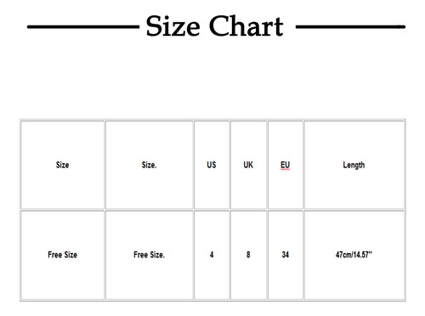Click the word 'Size' in the heading

[x=173, y=26]
